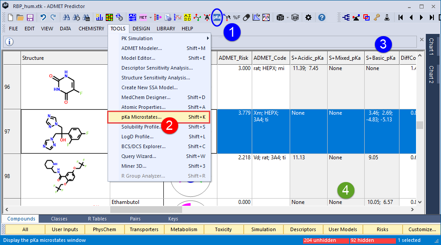Click the AIDD toolbar icon
441x245 pixels.
187,17
